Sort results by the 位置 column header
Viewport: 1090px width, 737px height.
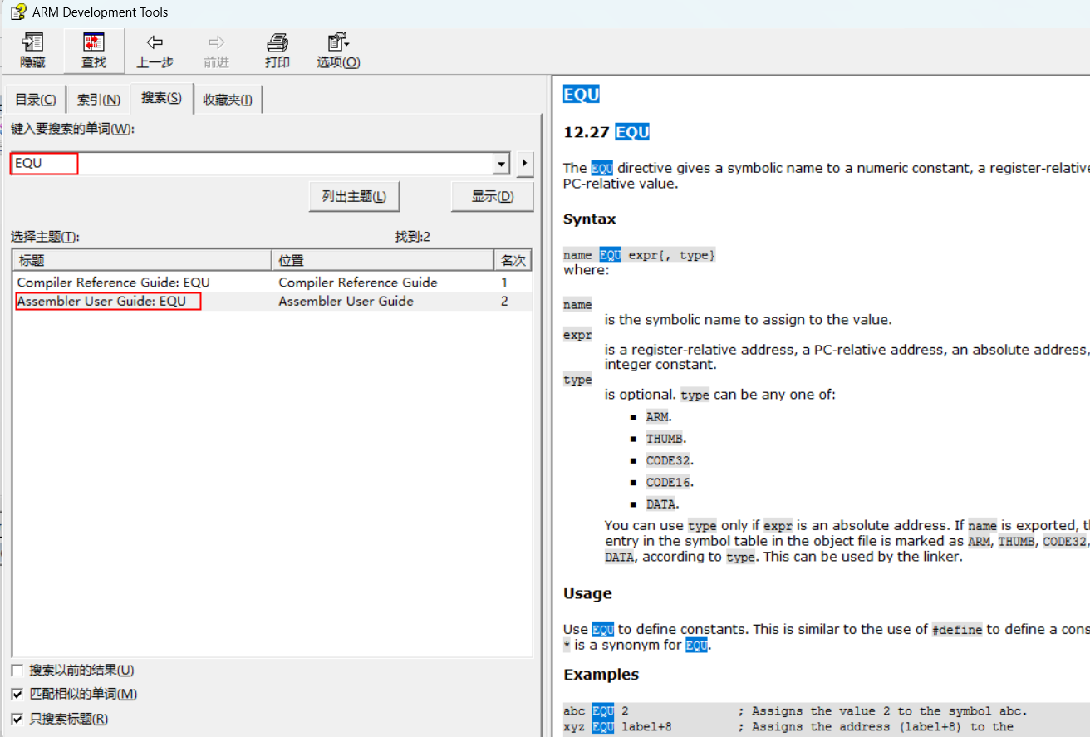(382, 261)
